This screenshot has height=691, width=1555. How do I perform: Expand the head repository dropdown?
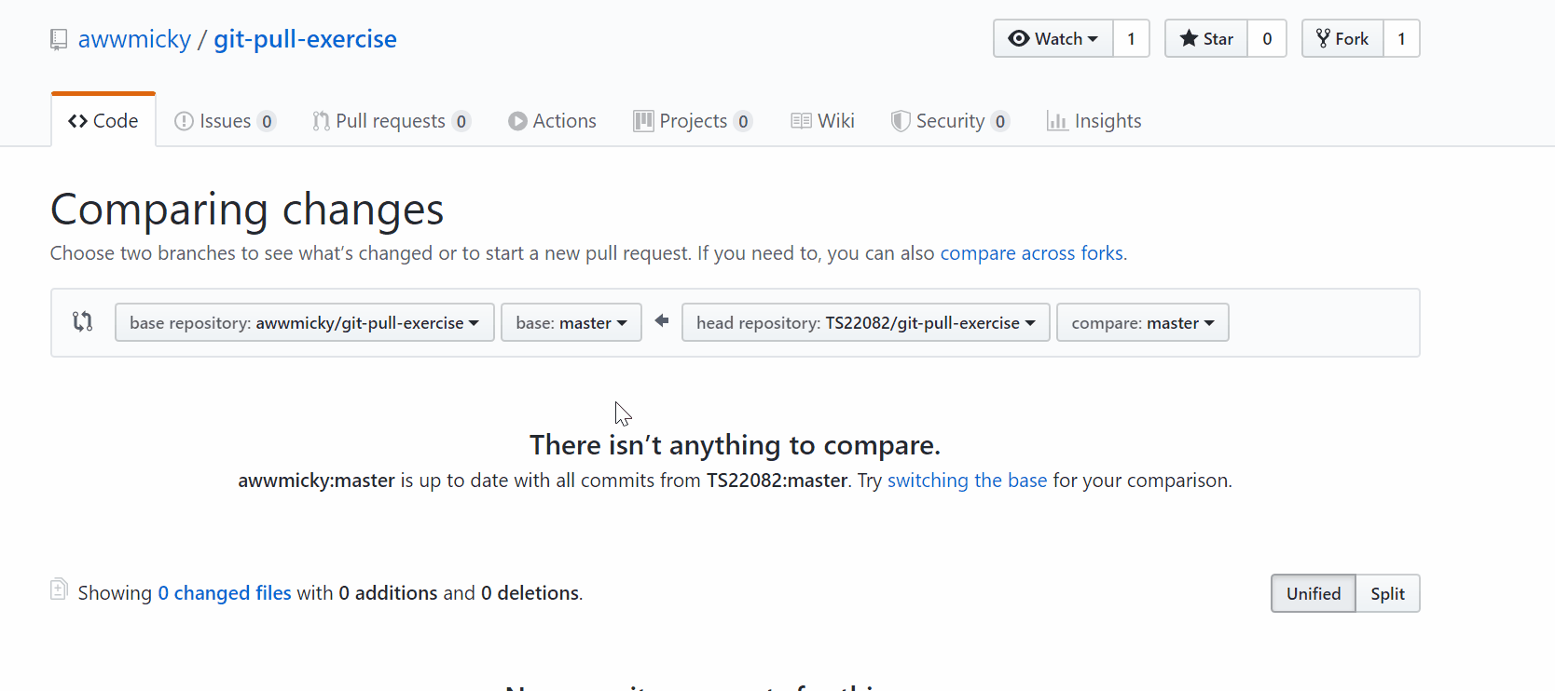click(x=866, y=322)
